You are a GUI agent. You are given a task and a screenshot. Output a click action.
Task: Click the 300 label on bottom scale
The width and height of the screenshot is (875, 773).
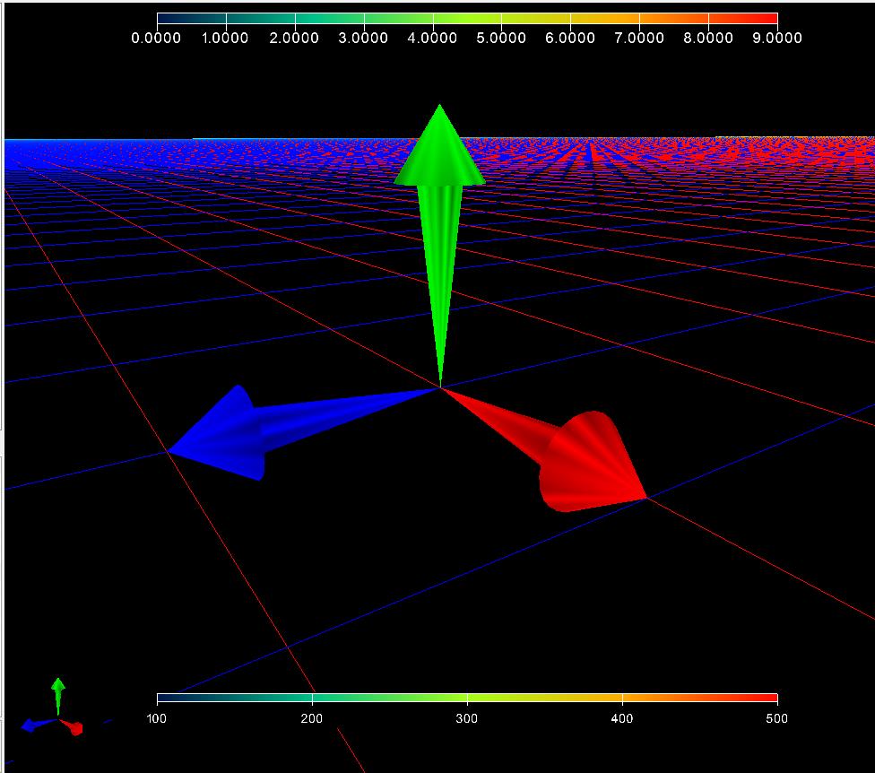pyautogui.click(x=467, y=719)
